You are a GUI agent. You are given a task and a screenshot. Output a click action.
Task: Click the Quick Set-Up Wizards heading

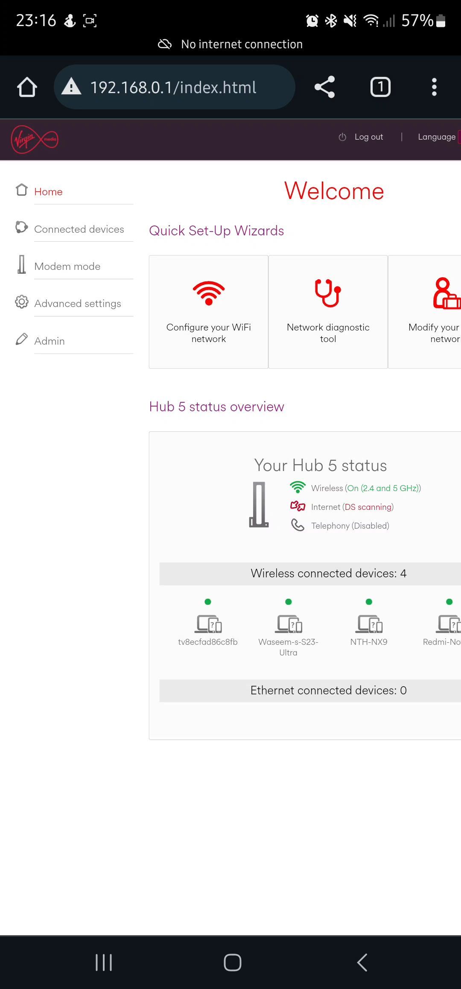pos(216,231)
